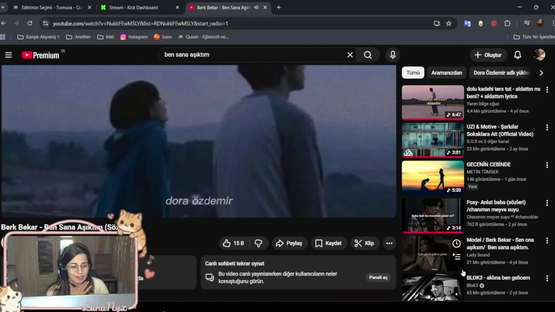Open options for 'Model / Berk Bekar' video
The image size is (555, 312).
(x=547, y=240)
